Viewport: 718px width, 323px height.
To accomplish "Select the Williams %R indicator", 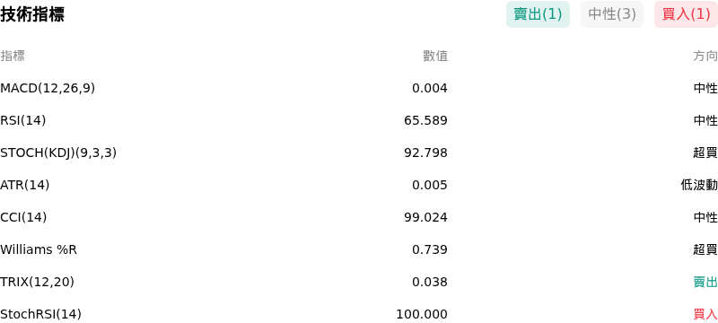I will tap(39, 249).
